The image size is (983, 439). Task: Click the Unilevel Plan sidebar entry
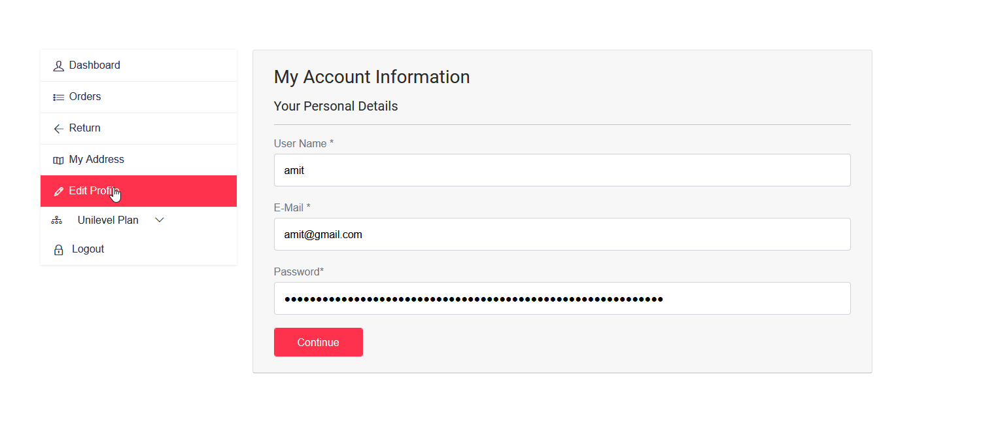(x=108, y=220)
